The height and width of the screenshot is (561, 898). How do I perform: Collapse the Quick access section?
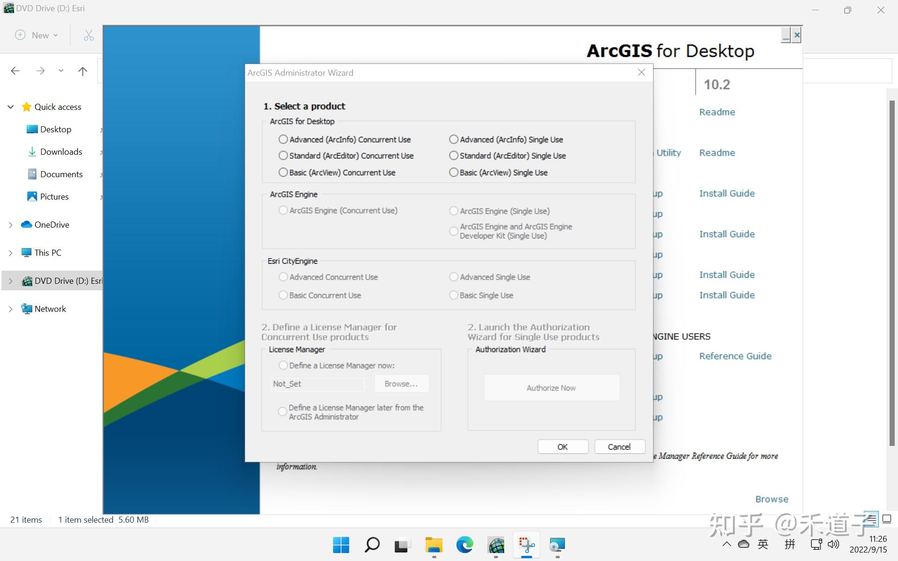tap(10, 107)
